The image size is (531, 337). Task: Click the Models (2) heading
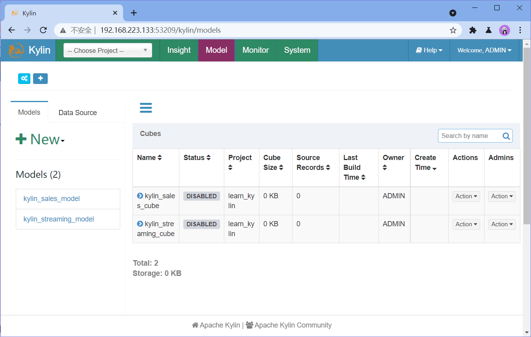point(38,175)
